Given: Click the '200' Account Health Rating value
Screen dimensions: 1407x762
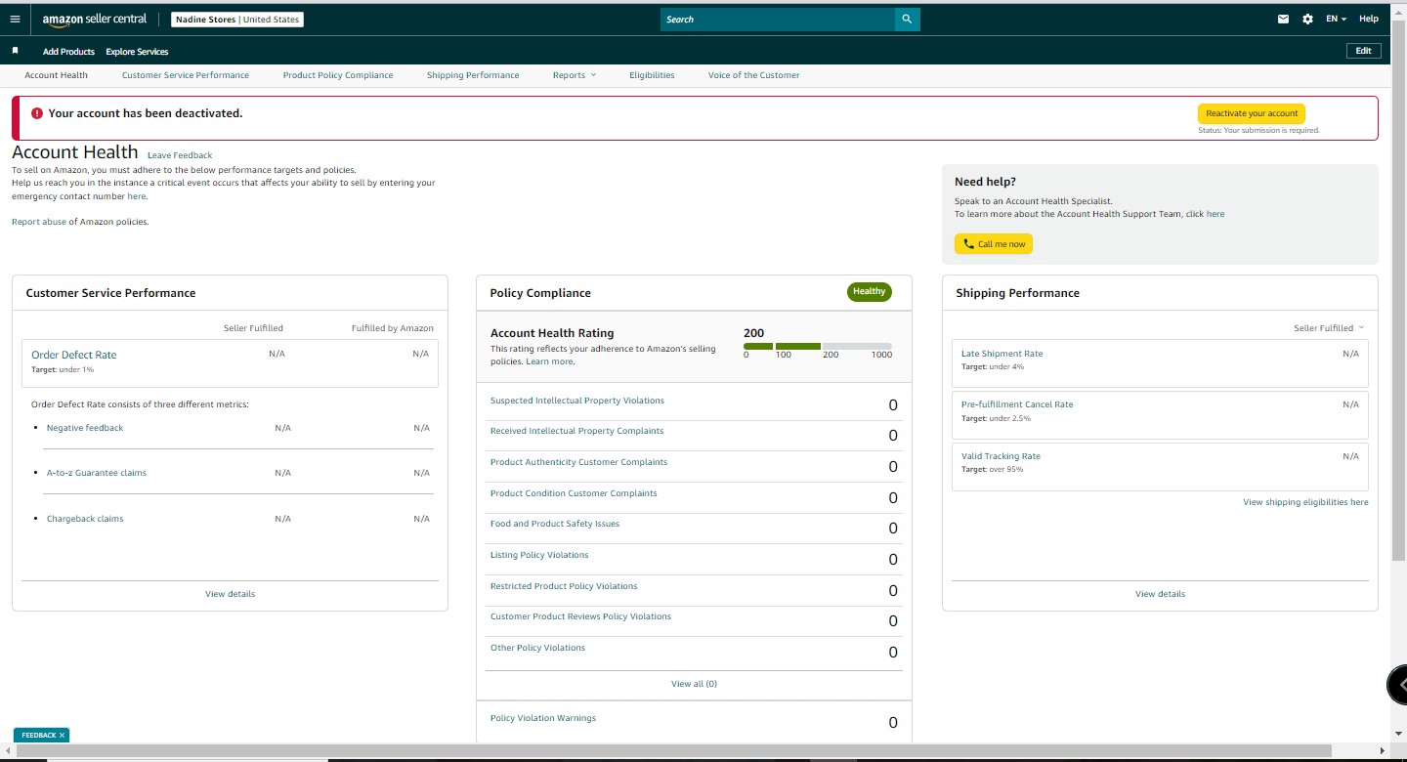Looking at the screenshot, I should click(x=753, y=333).
